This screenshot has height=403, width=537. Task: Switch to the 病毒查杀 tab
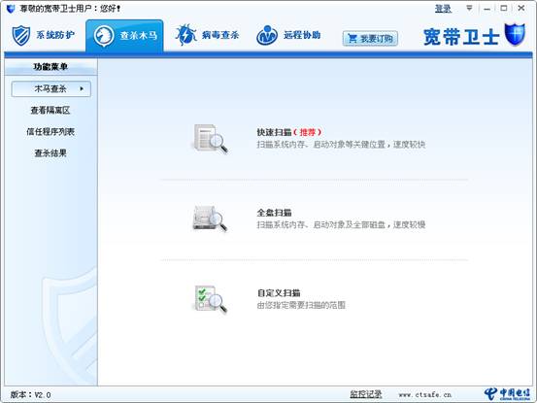click(x=207, y=35)
